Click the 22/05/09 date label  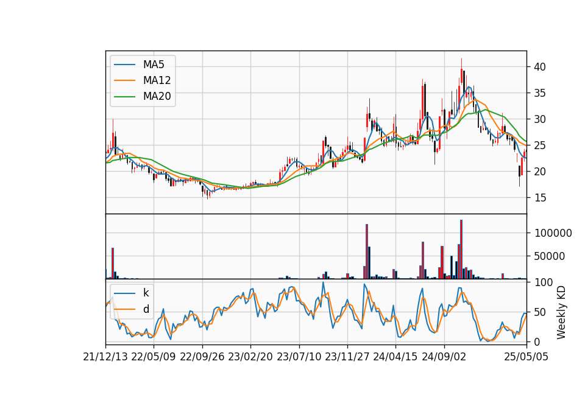coord(154,357)
